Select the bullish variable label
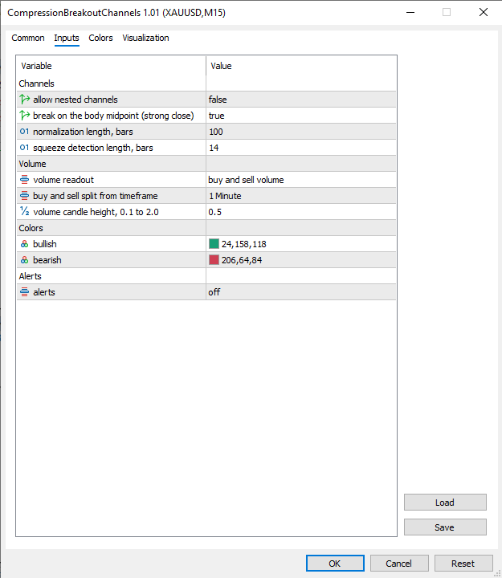The height and width of the screenshot is (578, 502). [45, 244]
